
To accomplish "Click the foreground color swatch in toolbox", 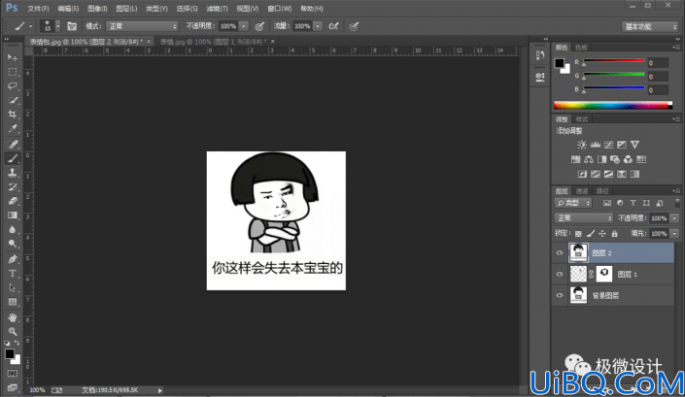I will tap(10, 354).
